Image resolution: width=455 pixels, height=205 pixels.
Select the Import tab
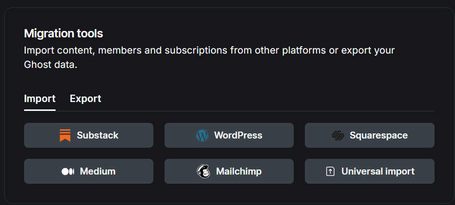pyautogui.click(x=40, y=98)
